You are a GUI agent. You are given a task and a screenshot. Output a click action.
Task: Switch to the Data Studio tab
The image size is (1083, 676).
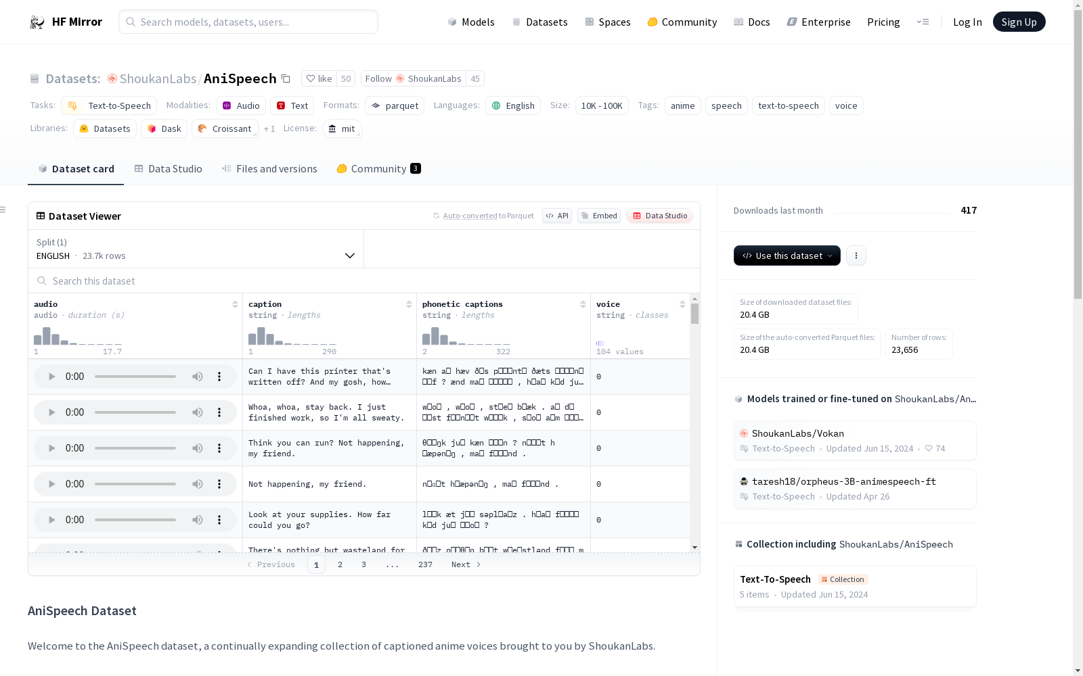[x=169, y=169]
